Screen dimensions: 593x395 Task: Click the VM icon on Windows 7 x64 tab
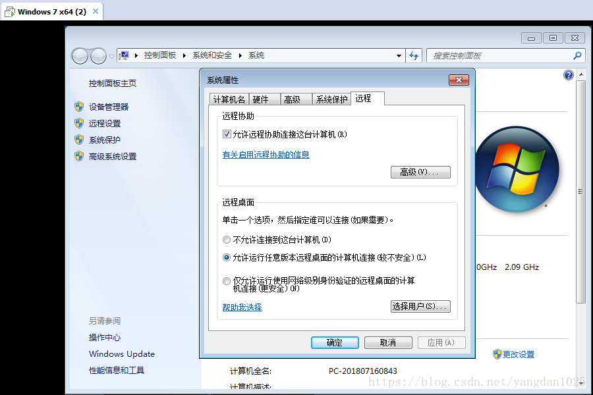point(9,12)
